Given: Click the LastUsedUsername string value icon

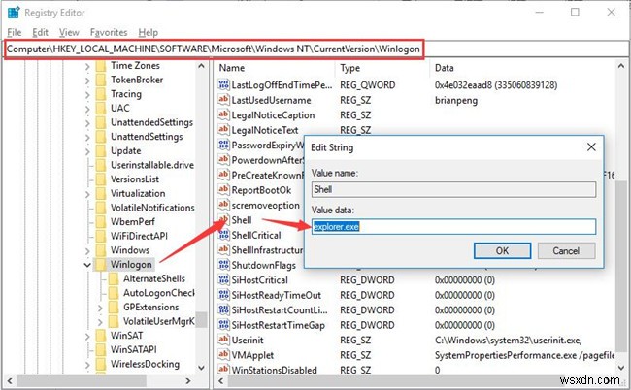Looking at the screenshot, I should 223,100.
